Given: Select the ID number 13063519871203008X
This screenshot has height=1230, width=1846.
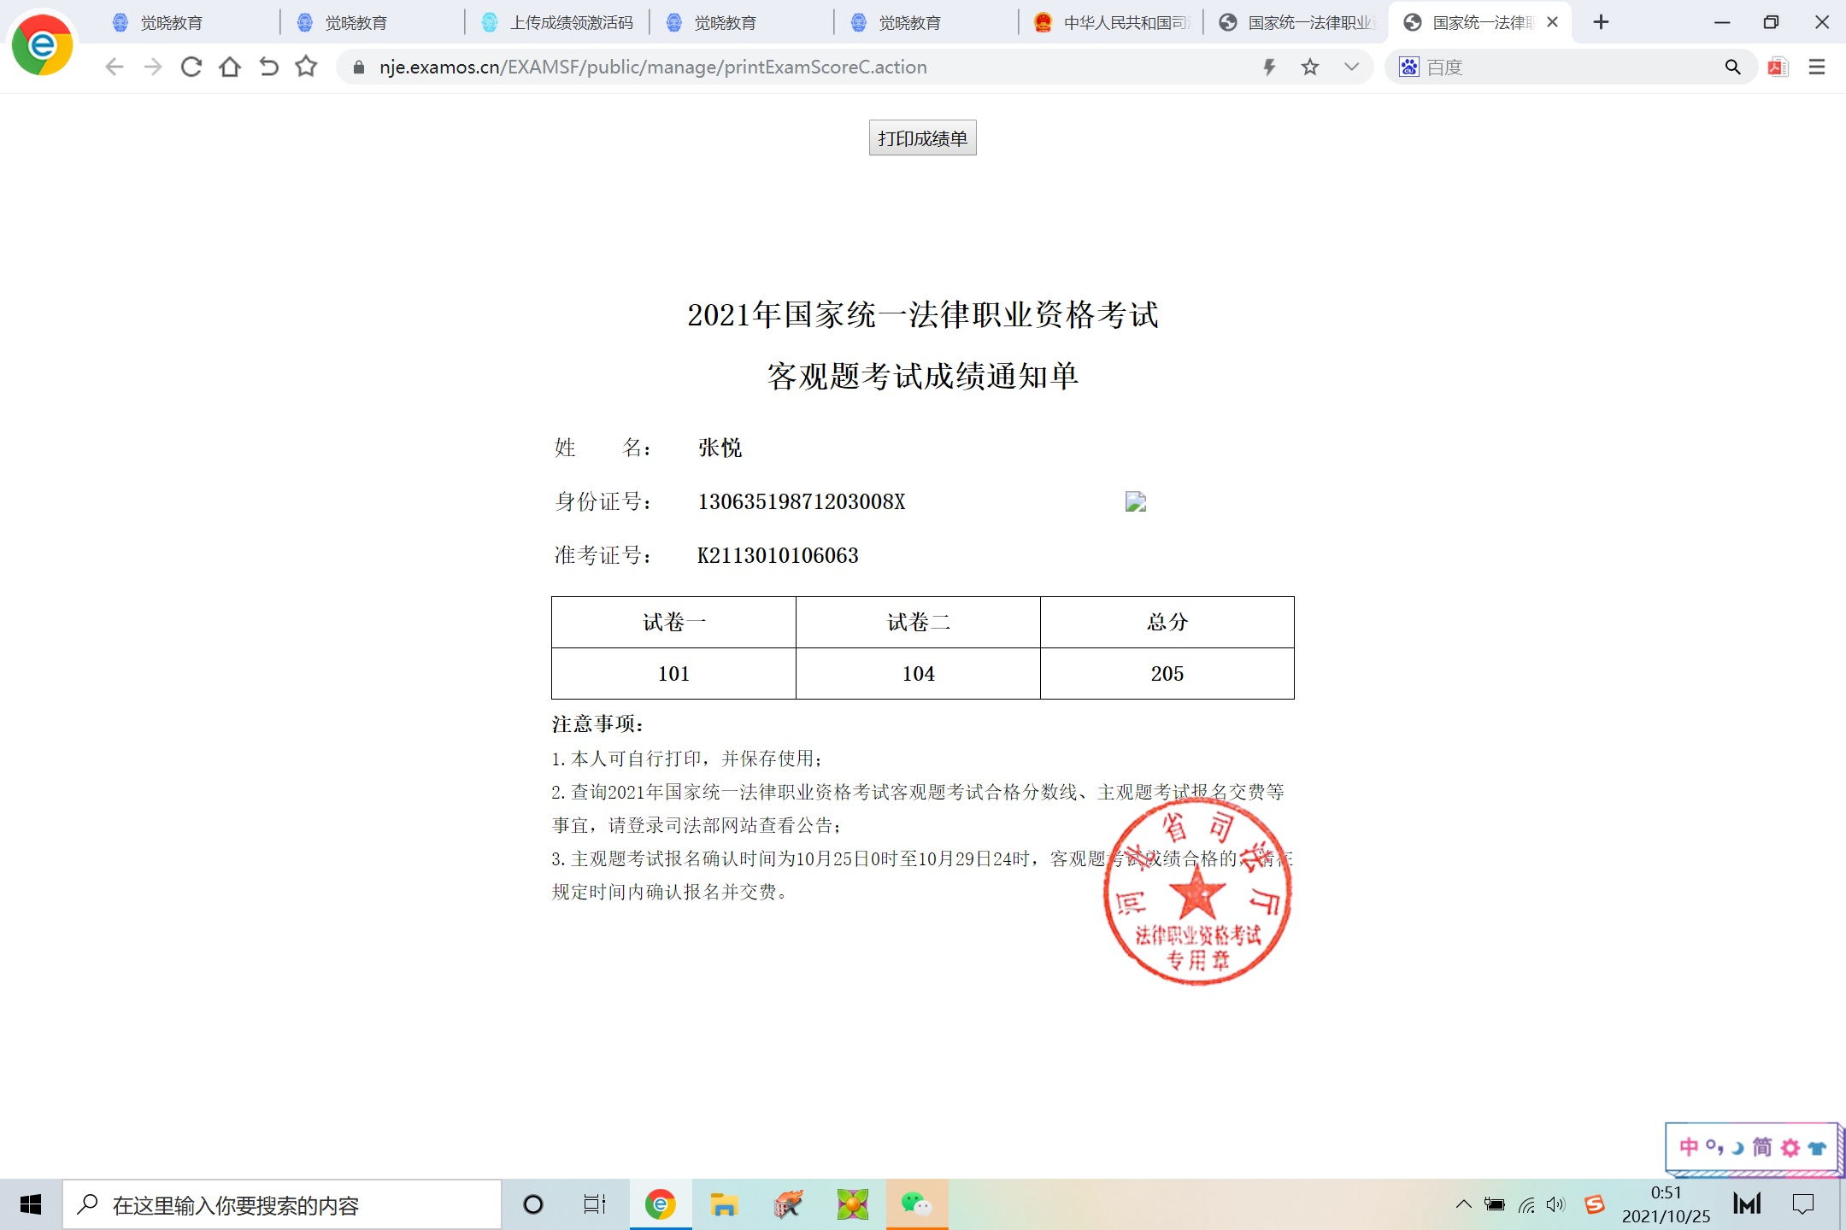Looking at the screenshot, I should coord(802,501).
